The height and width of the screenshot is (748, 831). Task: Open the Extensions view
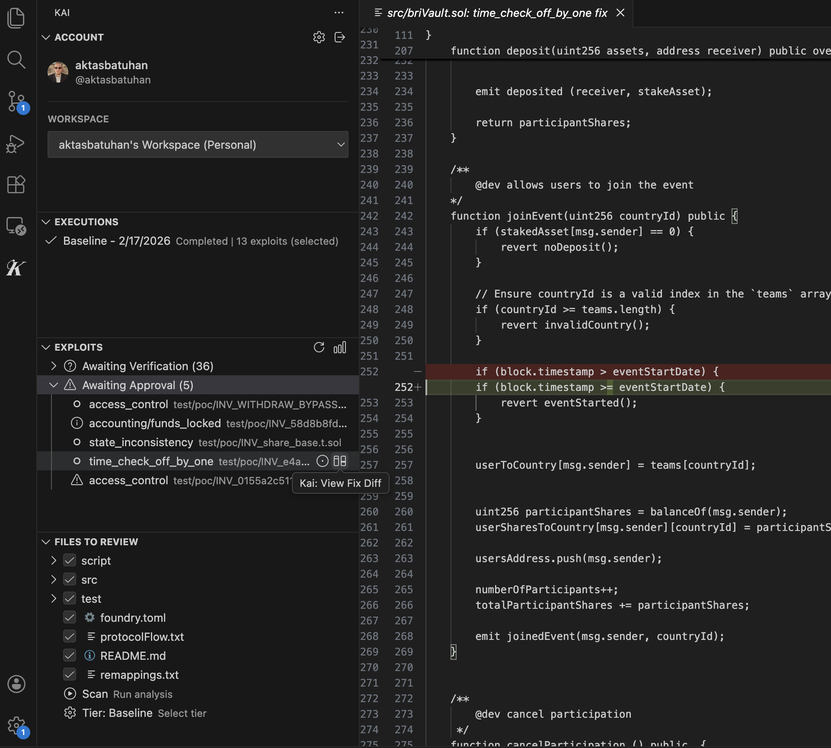point(16,185)
